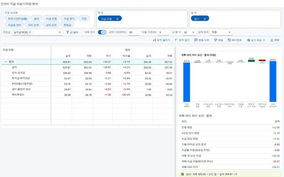Click the 모두 접기 collapse-all icon
Viewport: 284px width, 177px height.
pyautogui.click(x=176, y=40)
